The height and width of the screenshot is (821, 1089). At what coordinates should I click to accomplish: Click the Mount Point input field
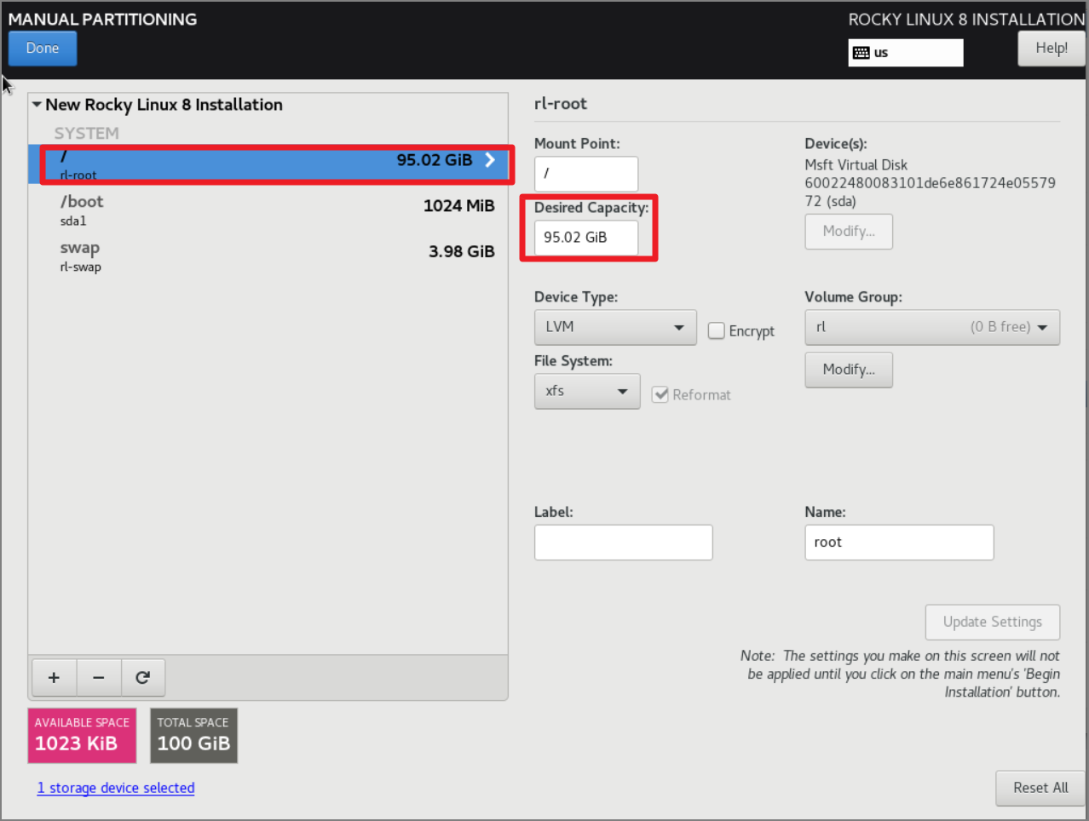tap(586, 174)
